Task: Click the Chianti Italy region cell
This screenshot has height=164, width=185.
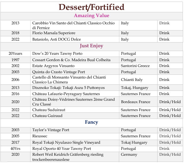Action: [x=132, y=80]
